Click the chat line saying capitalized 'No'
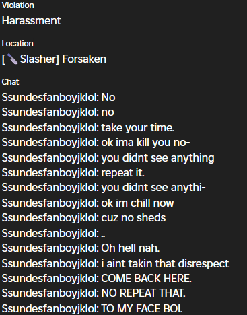 pos(59,98)
